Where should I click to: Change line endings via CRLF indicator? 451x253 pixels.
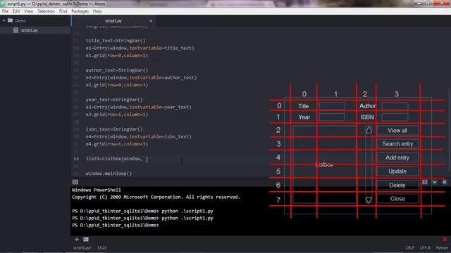tap(410, 247)
